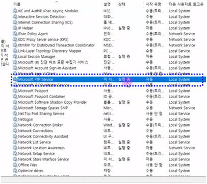
Task: Click the Optimize drives service icon
Action: point(15,171)
